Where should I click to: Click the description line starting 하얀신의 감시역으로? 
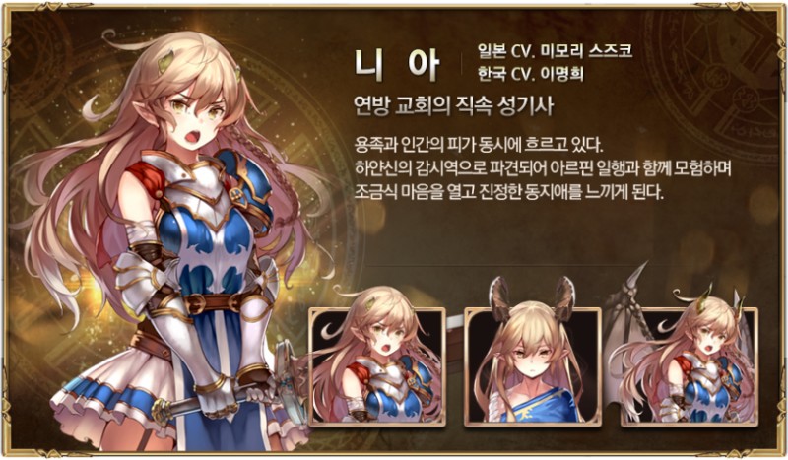[x=543, y=169]
